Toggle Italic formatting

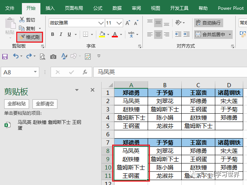click(x=61, y=34)
